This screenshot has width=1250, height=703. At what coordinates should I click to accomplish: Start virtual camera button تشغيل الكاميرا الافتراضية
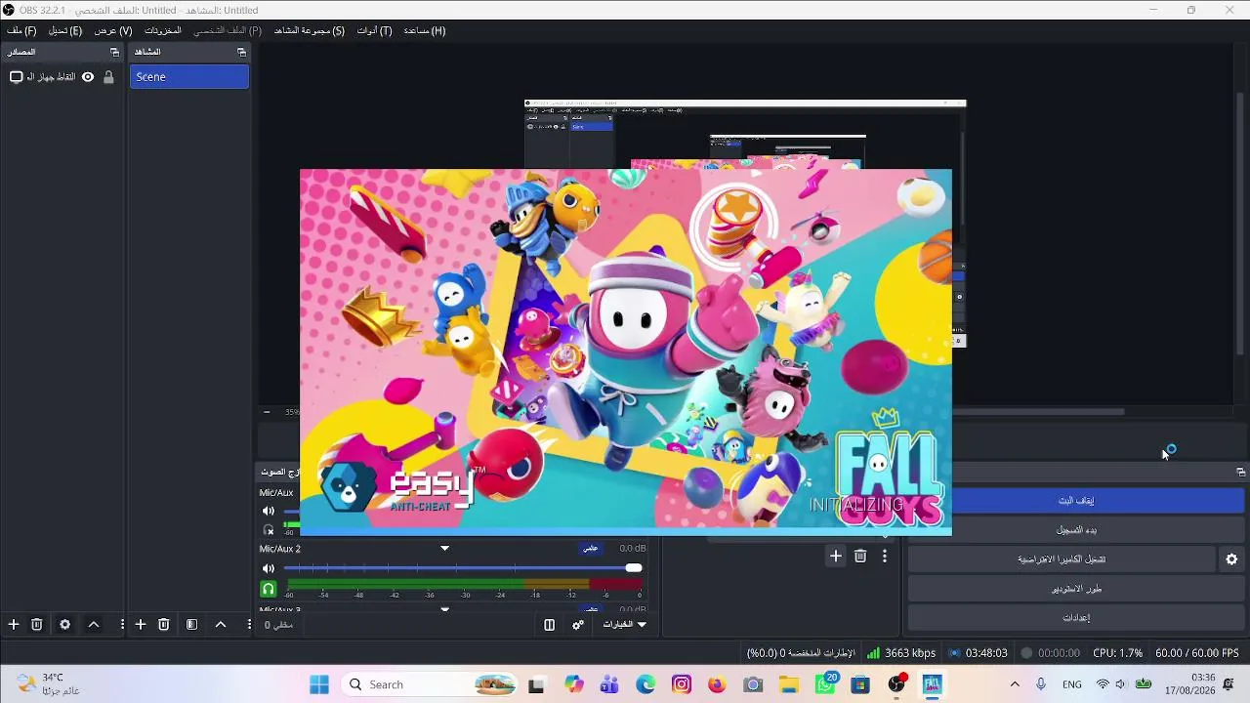[1062, 559]
